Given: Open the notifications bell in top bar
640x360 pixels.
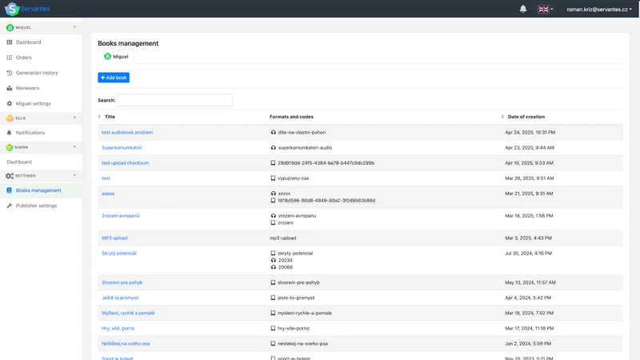Looking at the screenshot, I should click(523, 9).
